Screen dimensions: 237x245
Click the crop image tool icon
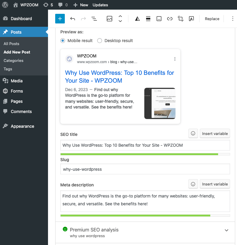pos(180,19)
